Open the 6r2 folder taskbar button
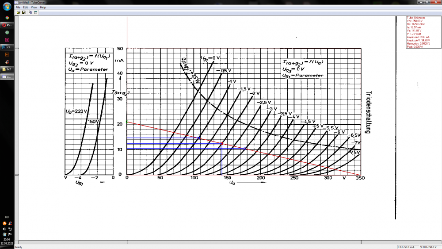This screenshot has height=249, width=442. tap(7, 69)
